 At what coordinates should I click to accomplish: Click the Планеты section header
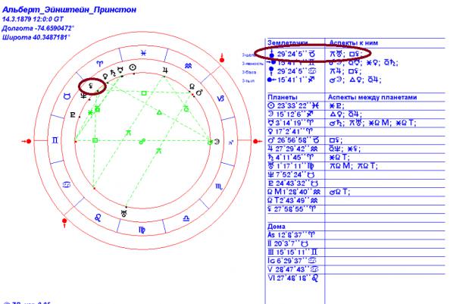(282, 97)
